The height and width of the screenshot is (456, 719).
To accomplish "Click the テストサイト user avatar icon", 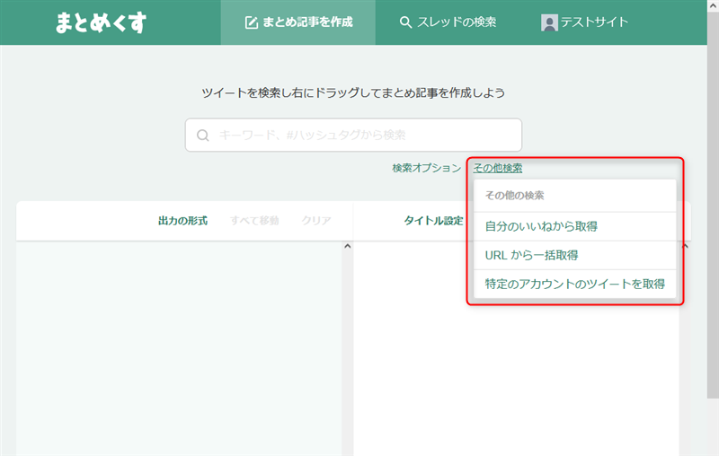I will (x=549, y=22).
